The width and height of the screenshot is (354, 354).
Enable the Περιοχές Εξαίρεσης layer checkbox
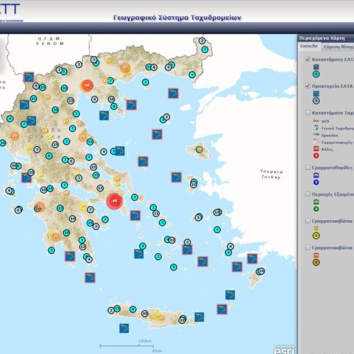pyautogui.click(x=308, y=194)
